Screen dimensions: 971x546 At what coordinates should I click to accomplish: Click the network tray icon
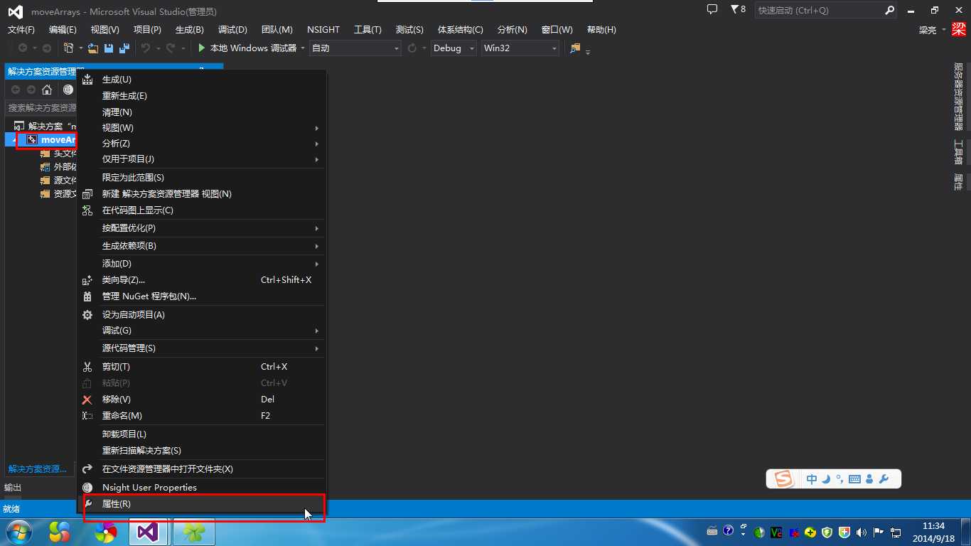coord(896,532)
